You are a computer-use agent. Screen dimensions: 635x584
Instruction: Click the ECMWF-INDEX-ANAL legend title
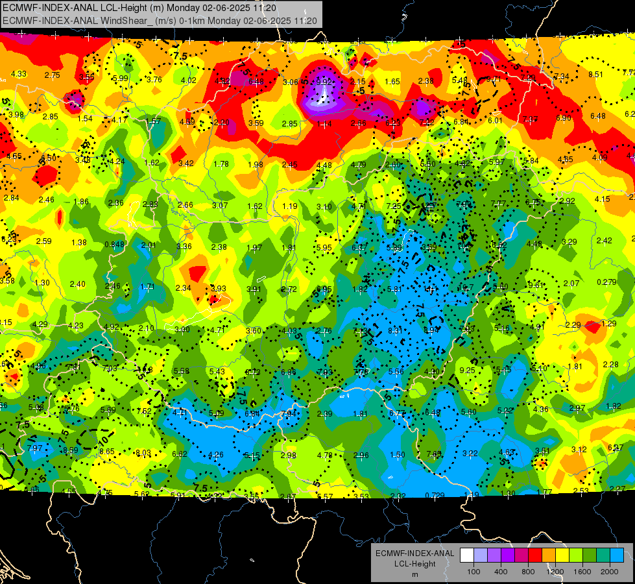point(414,554)
